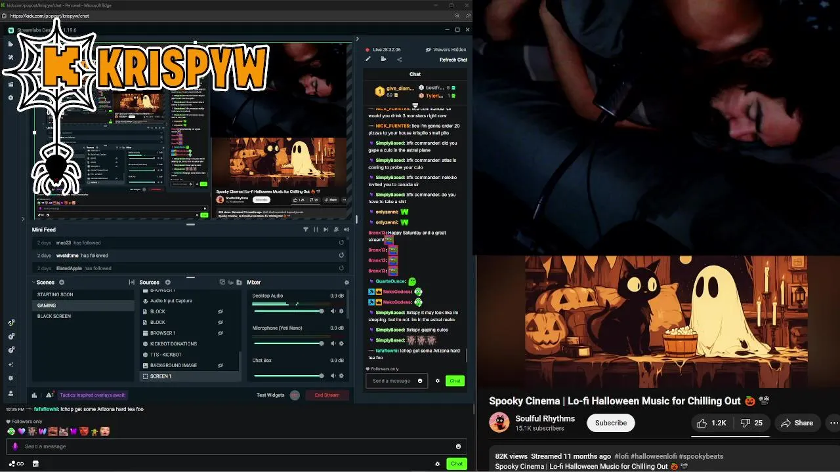Open emoji picker in bottom message box

coord(458,446)
